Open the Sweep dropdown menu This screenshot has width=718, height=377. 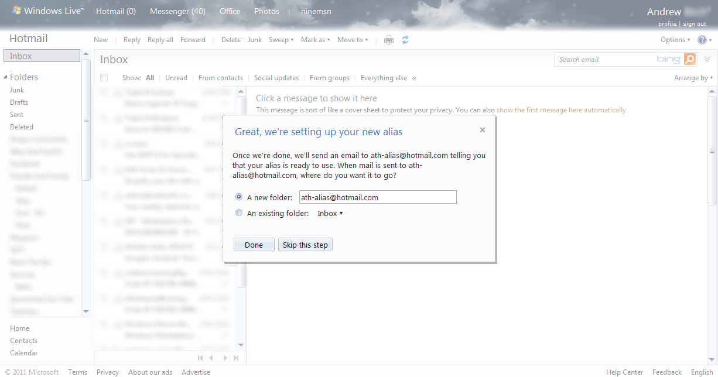(x=281, y=40)
